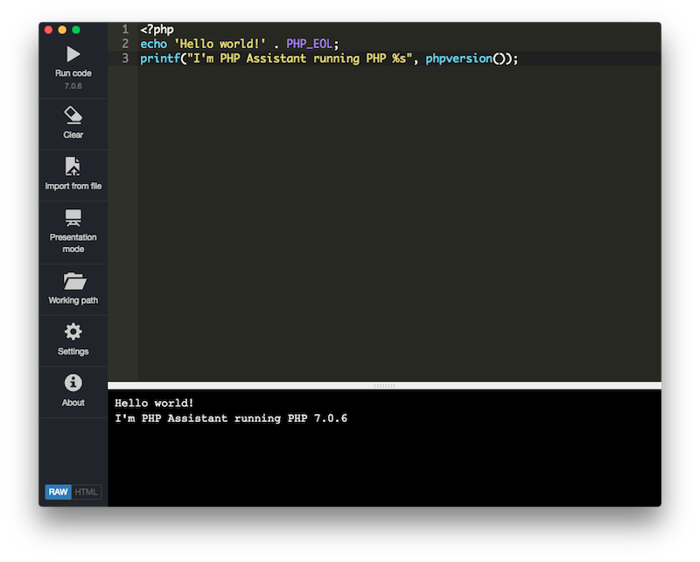Show the About panel
The width and height of the screenshot is (700, 562).
(73, 390)
